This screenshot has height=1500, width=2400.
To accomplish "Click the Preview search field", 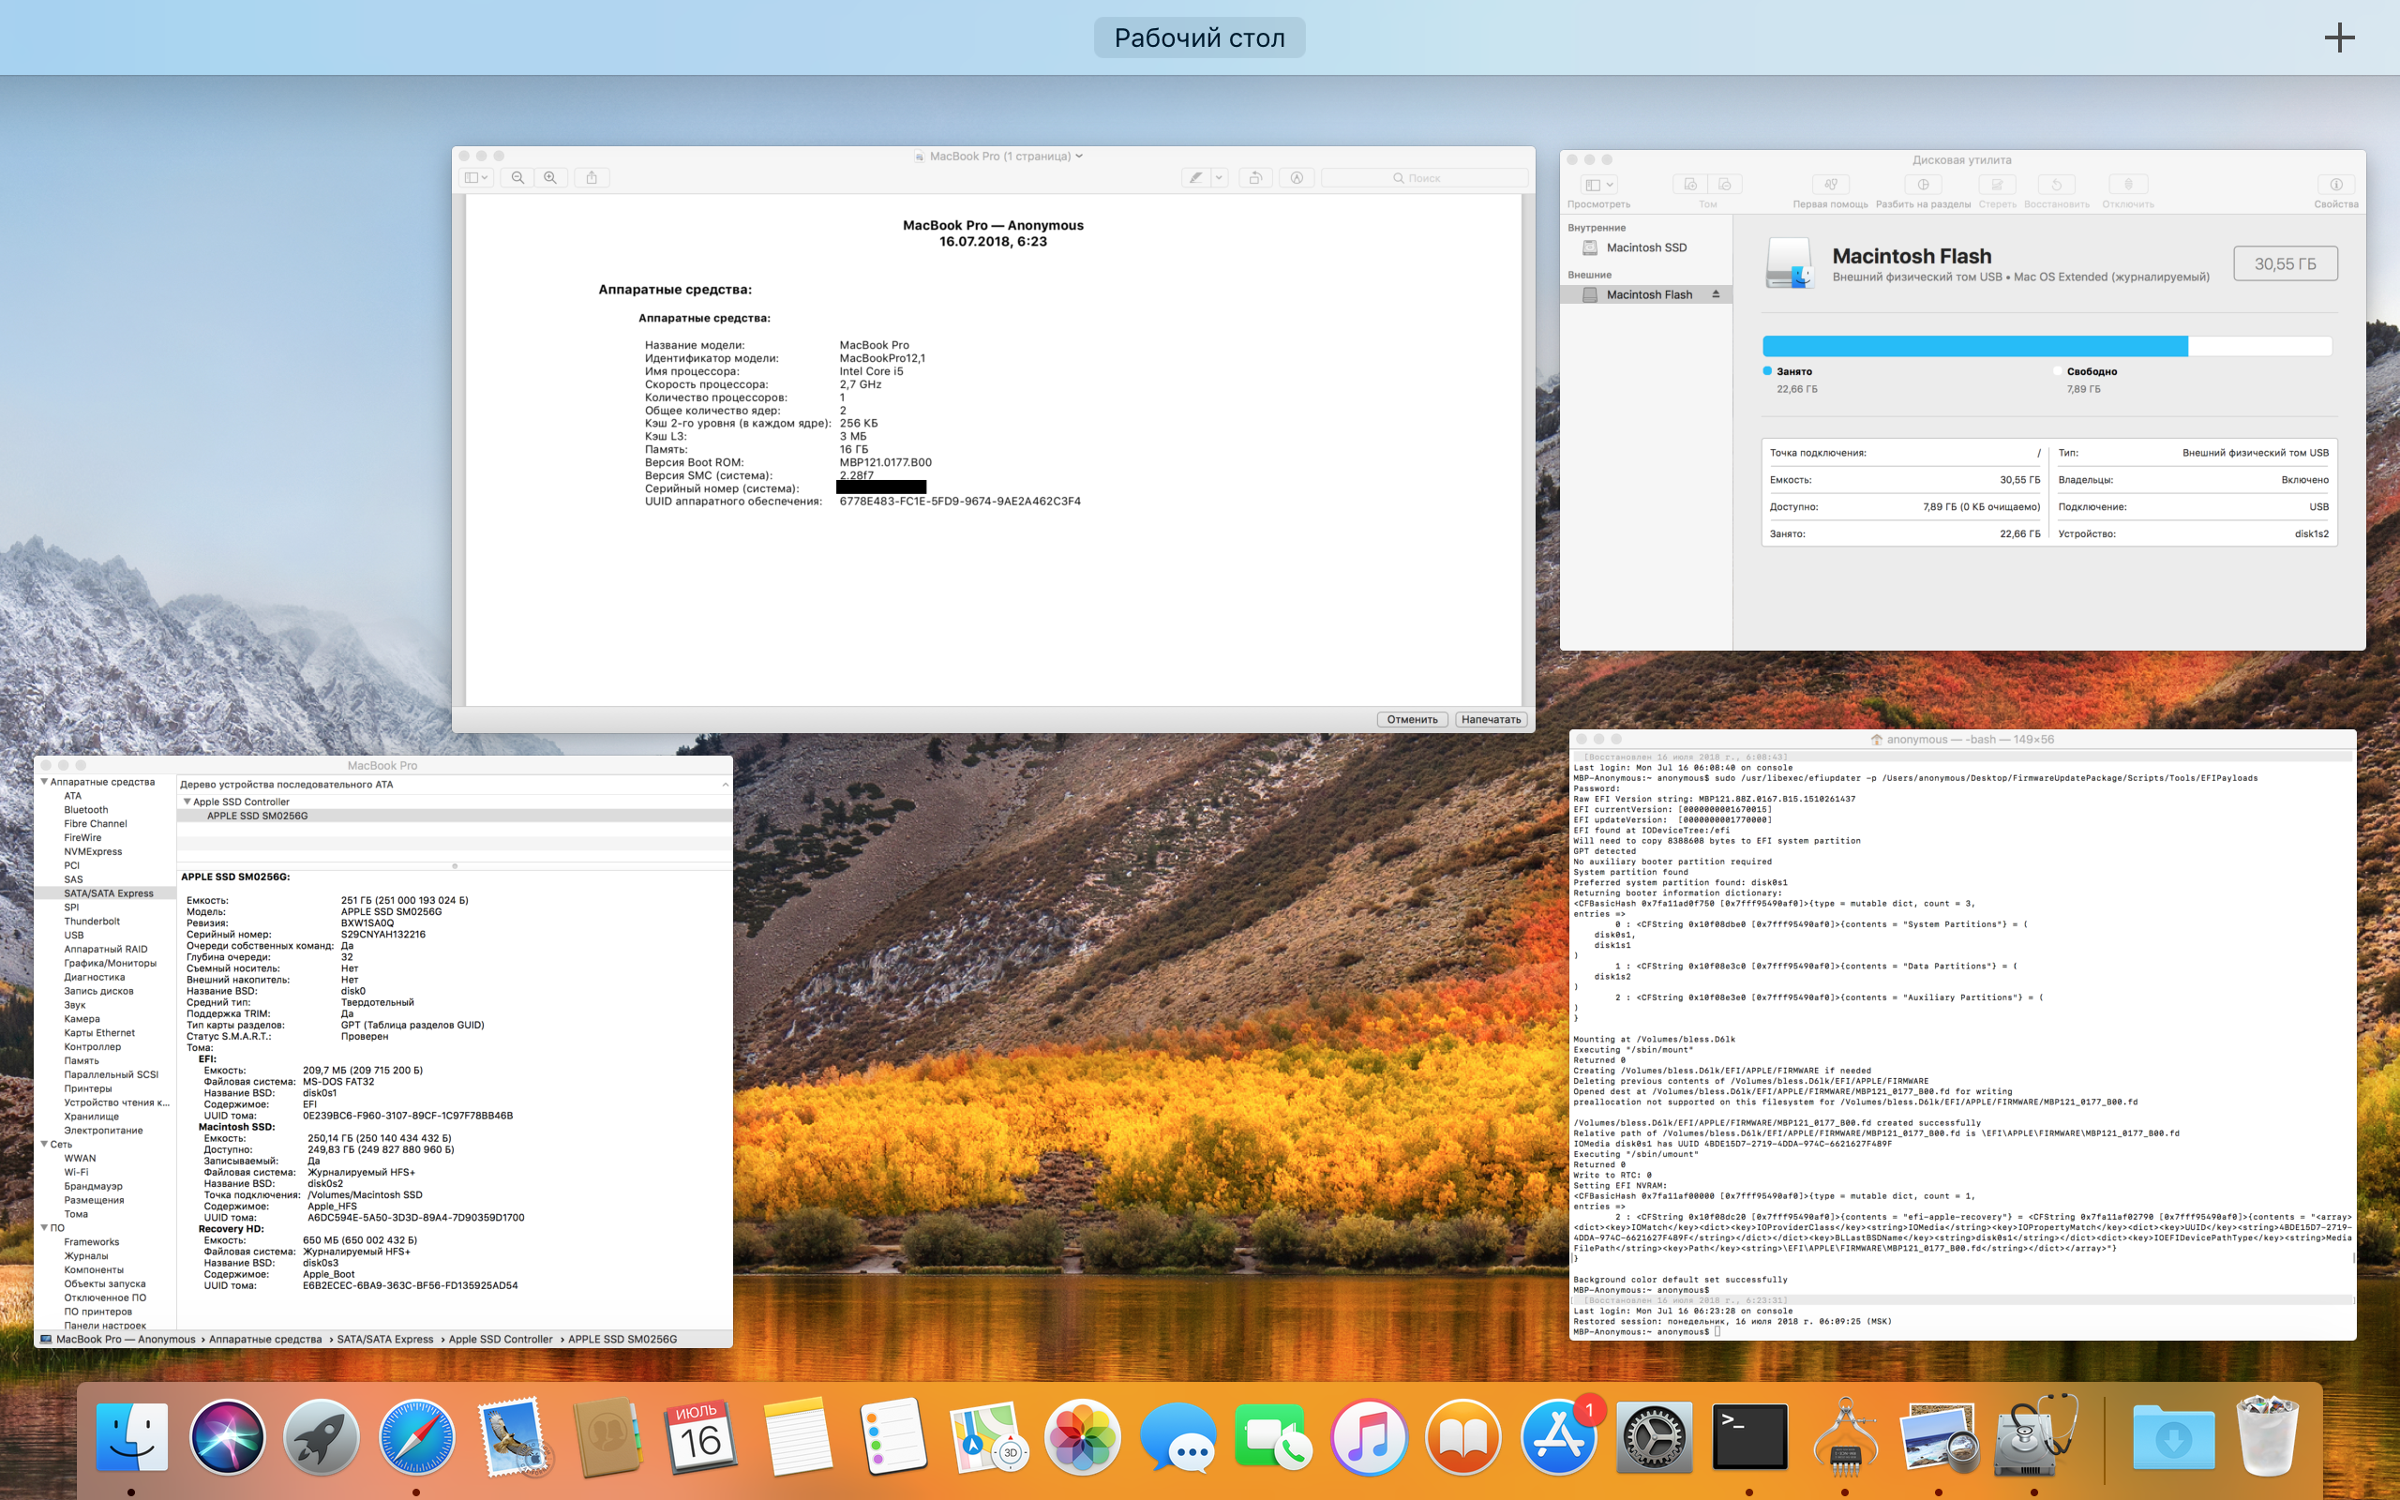I will (x=1424, y=177).
